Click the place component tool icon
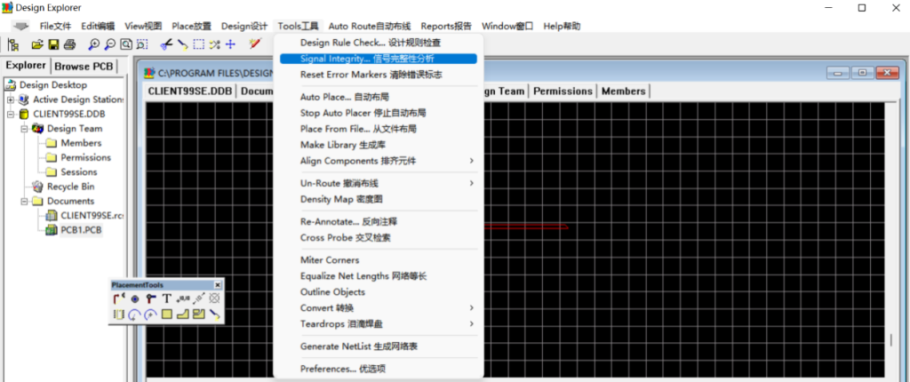Screen dimensions: 910x382 [x=118, y=314]
